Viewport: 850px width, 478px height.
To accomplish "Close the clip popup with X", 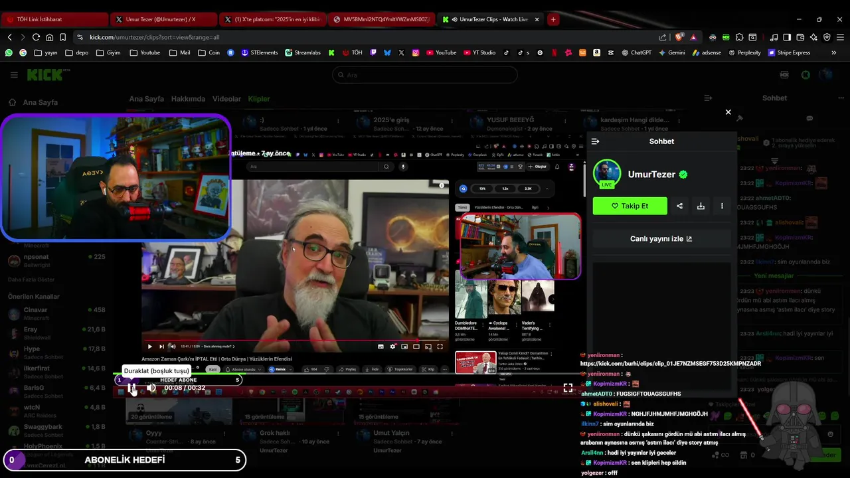I will [x=728, y=112].
